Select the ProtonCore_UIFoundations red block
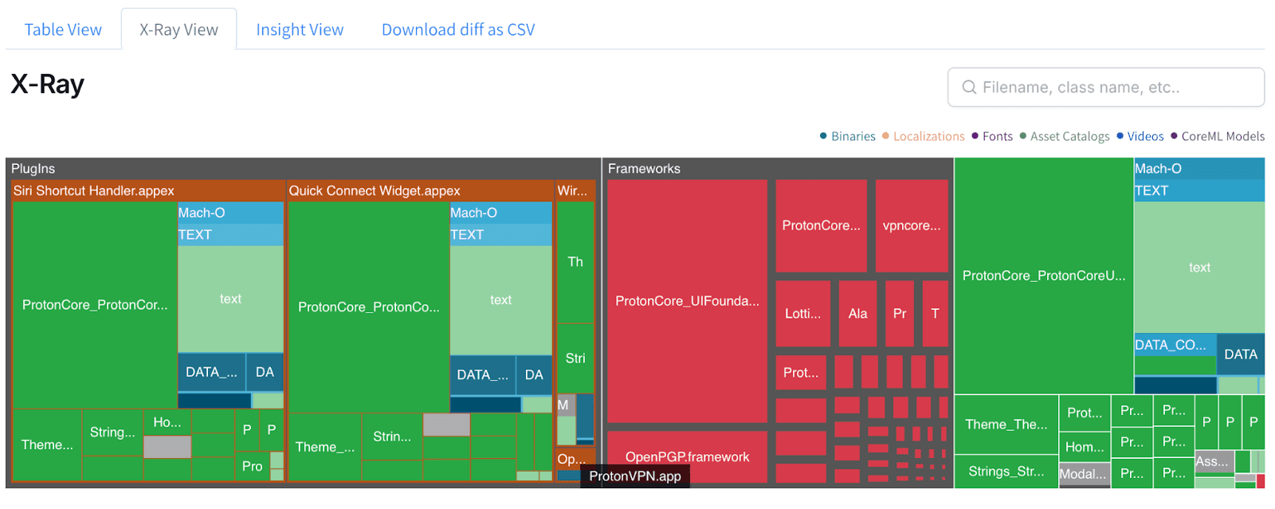The width and height of the screenshot is (1275, 509). (687, 301)
